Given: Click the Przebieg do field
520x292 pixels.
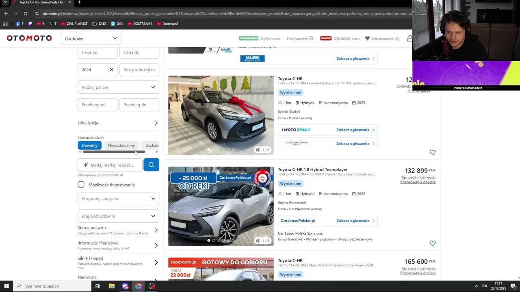Looking at the screenshot, I should click(x=139, y=105).
